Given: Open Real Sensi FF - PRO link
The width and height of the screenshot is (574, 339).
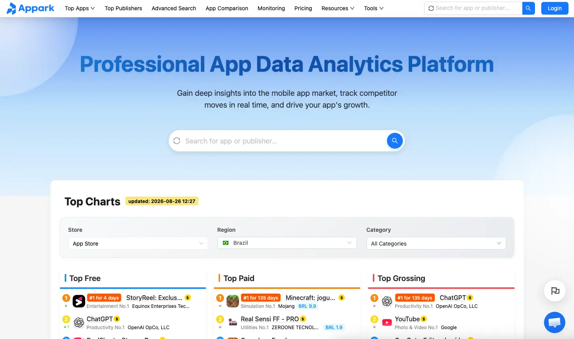Looking at the screenshot, I should (270, 319).
